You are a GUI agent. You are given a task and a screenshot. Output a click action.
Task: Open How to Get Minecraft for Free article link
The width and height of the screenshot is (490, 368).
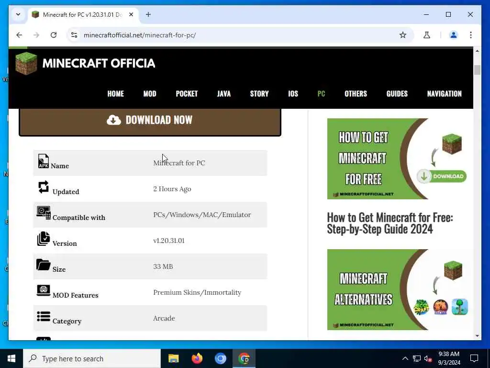390,223
